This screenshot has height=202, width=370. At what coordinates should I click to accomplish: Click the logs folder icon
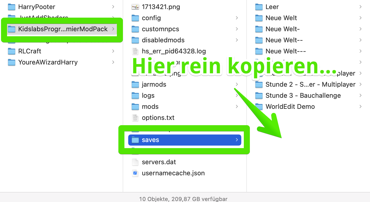(x=135, y=95)
